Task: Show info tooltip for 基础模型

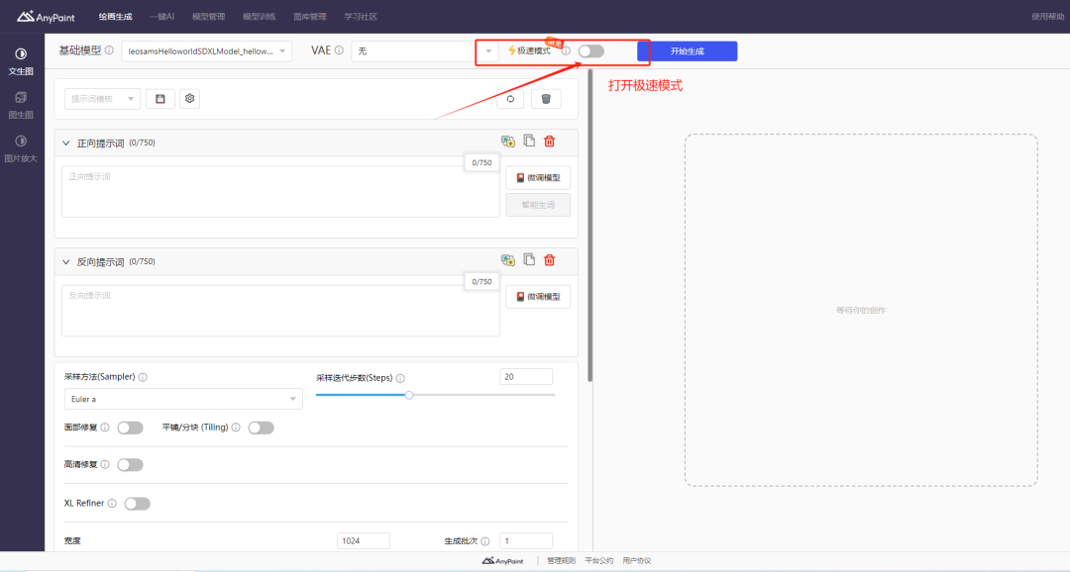Action: click(109, 50)
